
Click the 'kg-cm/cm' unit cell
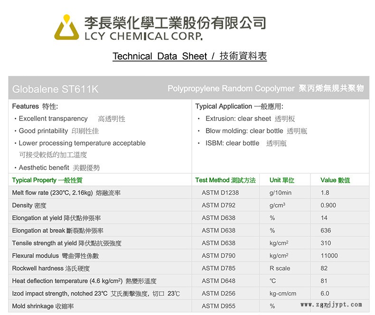pos(283,294)
